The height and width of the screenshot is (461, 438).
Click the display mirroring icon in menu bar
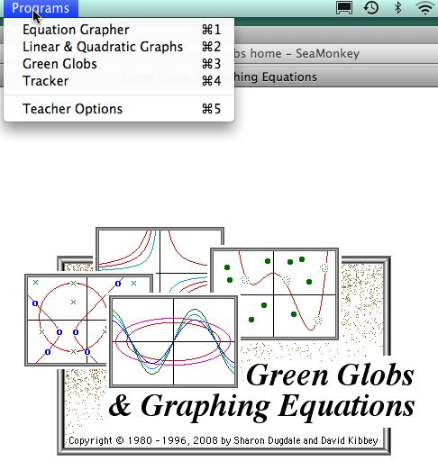(x=344, y=8)
